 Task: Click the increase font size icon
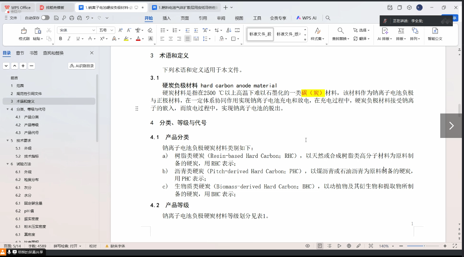pyautogui.click(x=121, y=30)
